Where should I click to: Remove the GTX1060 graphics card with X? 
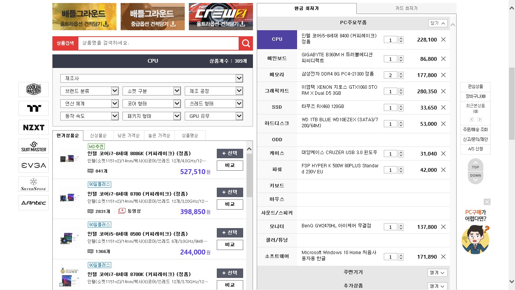[443, 91]
